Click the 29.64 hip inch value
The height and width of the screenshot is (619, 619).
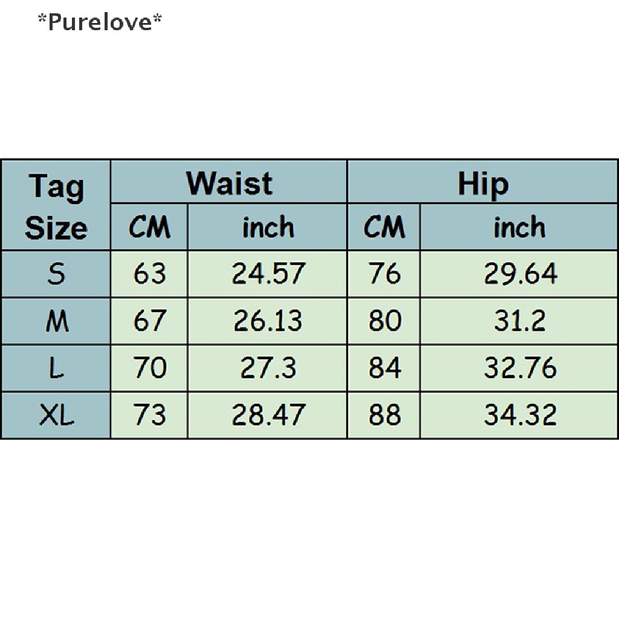click(519, 274)
